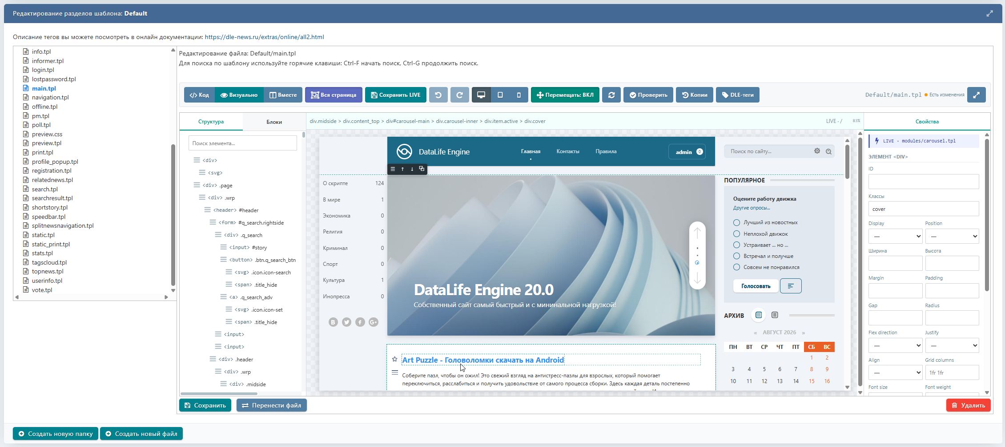Image resolution: width=1005 pixels, height=447 pixels.
Task: Click the file list vertical scrollbar
Action: tap(173, 215)
